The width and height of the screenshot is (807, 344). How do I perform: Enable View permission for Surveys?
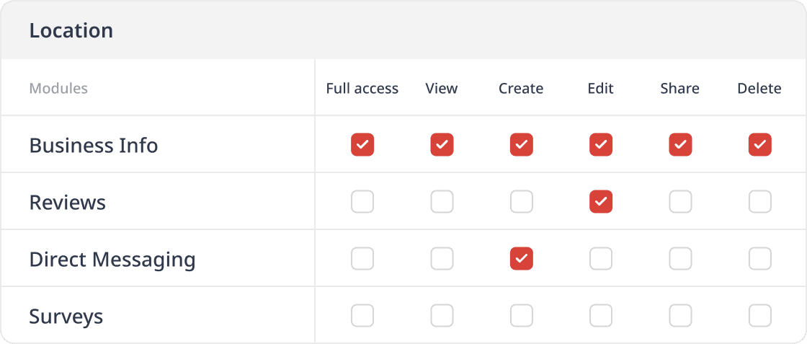pyautogui.click(x=442, y=316)
